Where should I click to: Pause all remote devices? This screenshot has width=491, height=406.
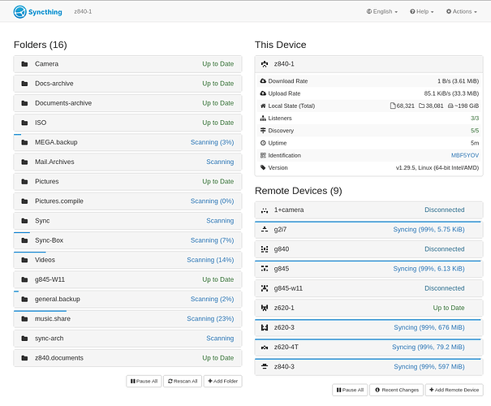tap(350, 390)
